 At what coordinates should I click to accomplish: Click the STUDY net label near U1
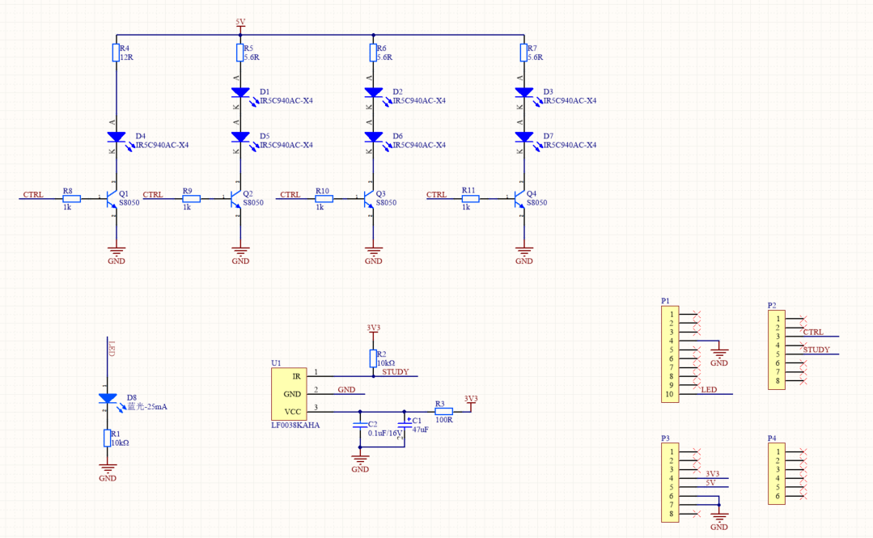pos(396,371)
